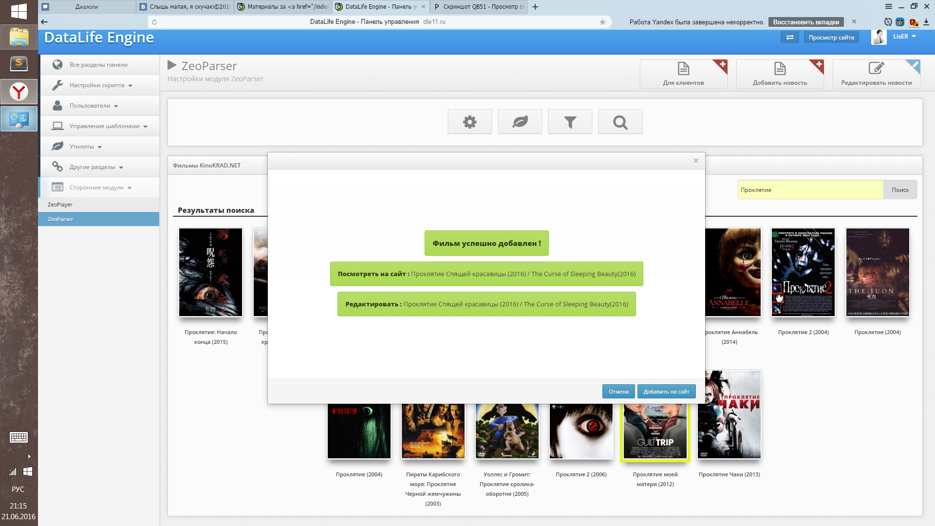935x526 pixels.
Task: Select ZeoPlayer module in sidebar
Action: coord(99,205)
